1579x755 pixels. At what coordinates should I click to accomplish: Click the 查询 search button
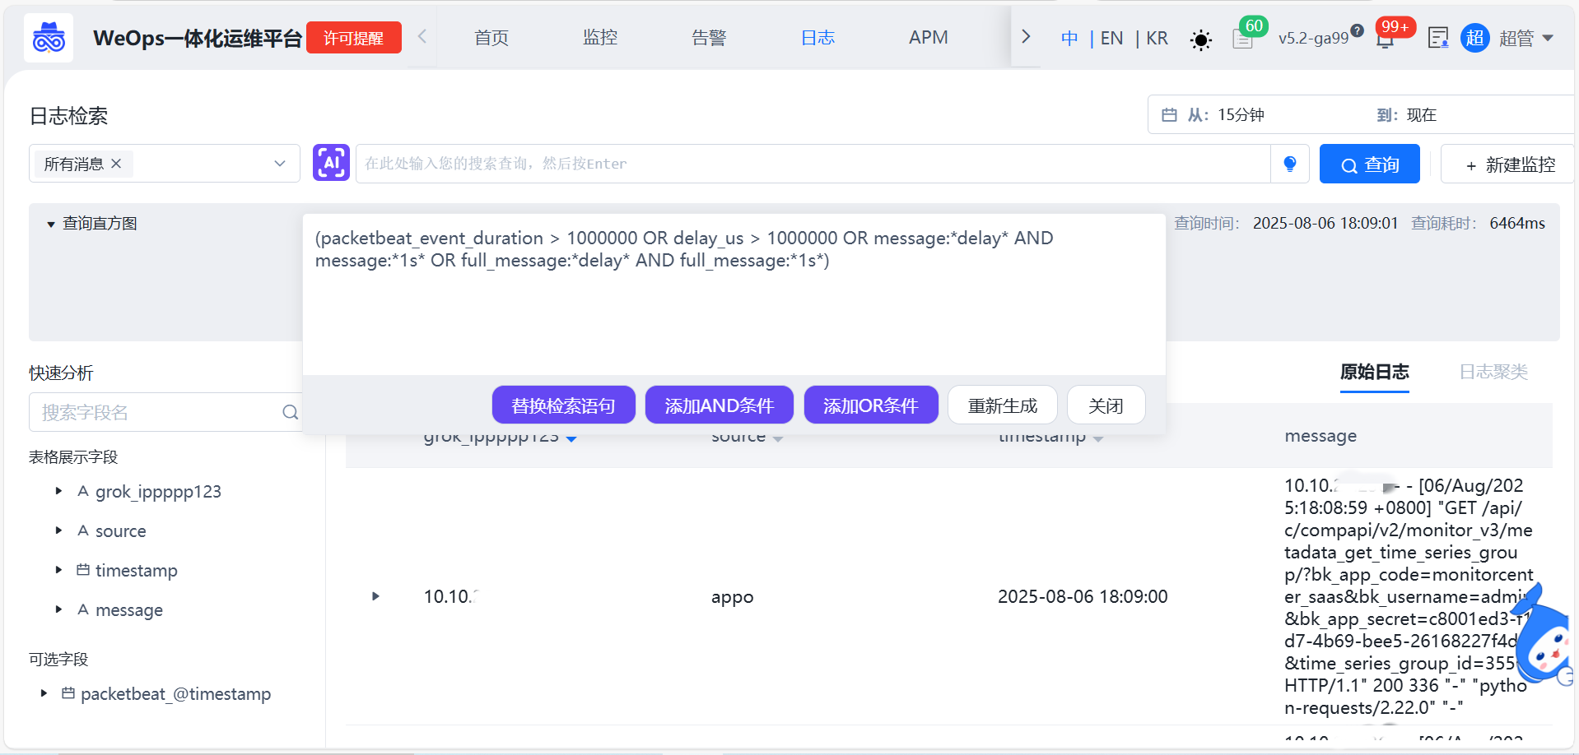click(x=1368, y=164)
